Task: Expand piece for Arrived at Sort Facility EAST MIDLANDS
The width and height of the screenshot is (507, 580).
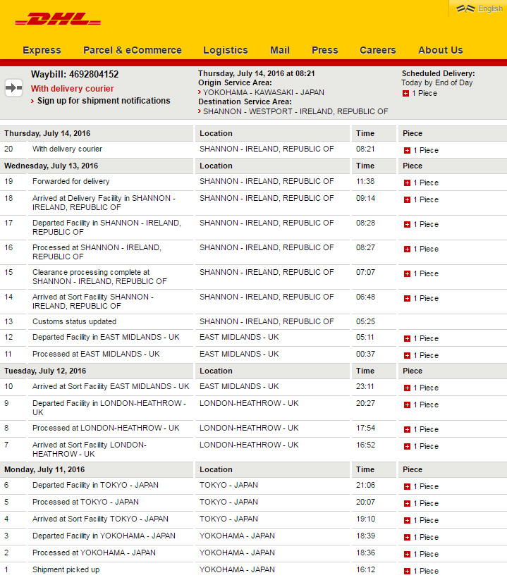Action: point(407,388)
